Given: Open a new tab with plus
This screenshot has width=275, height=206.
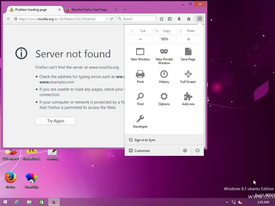Looking at the screenshot, I should 125,10.
